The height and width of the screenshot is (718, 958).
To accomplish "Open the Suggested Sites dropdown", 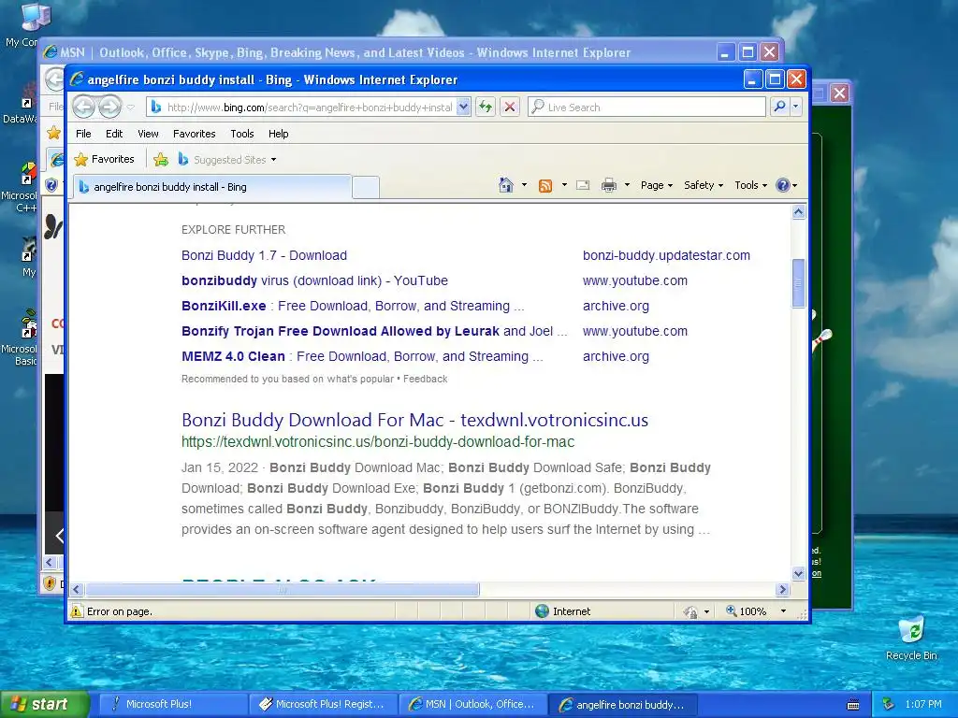I will click(227, 159).
